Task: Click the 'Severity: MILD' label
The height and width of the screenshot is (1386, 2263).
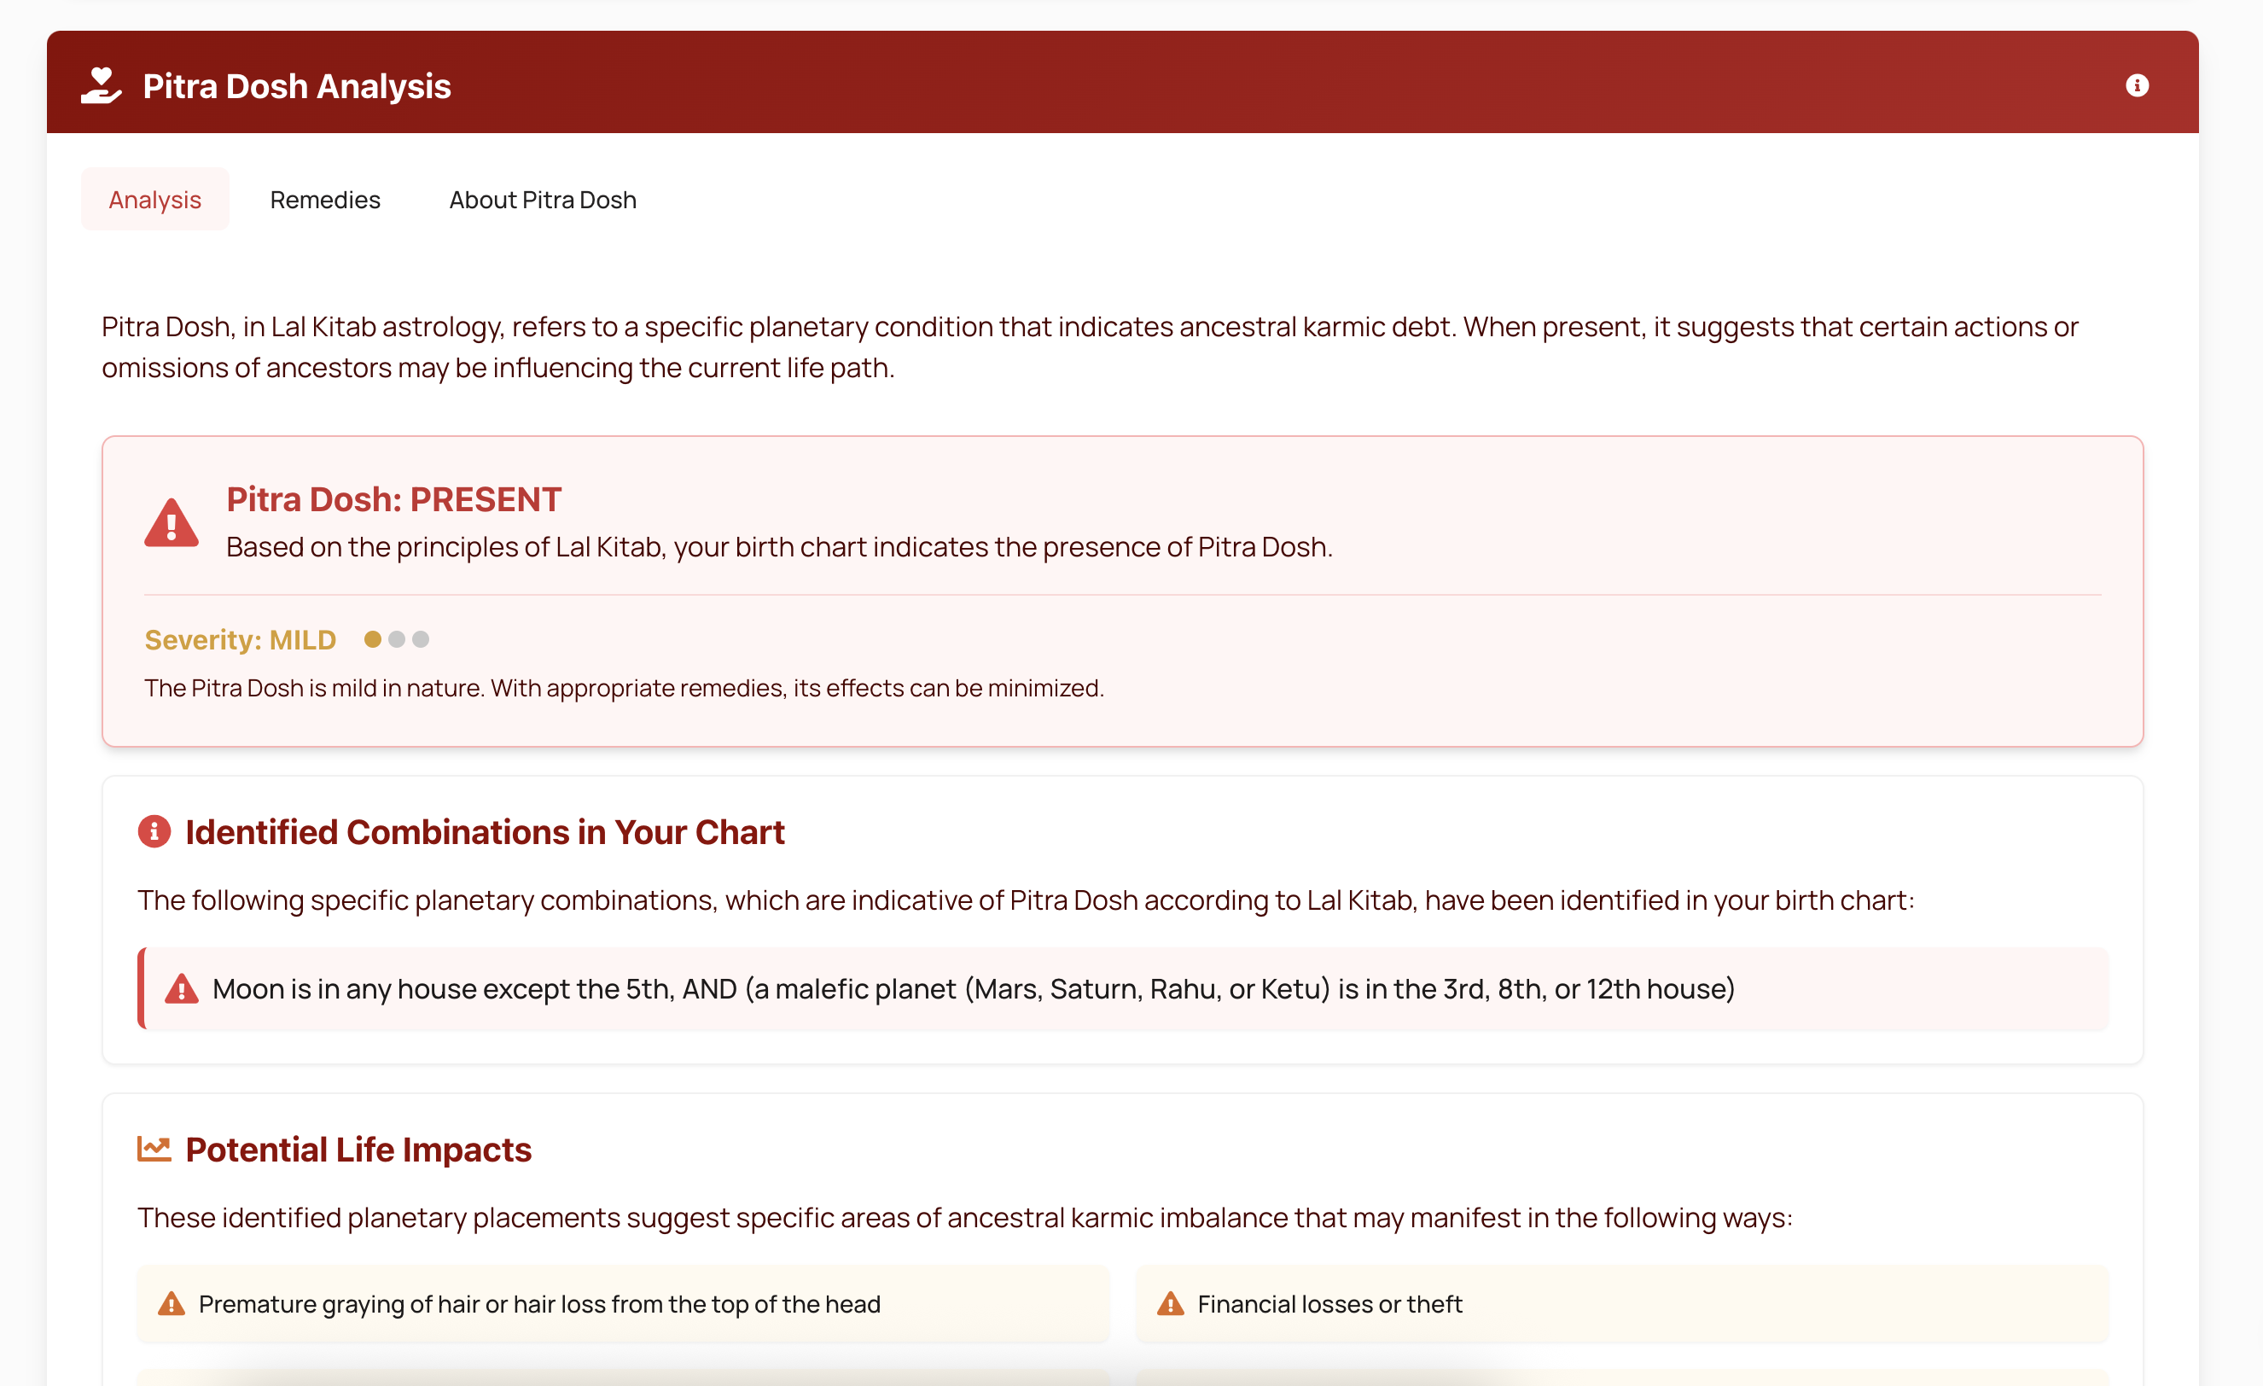Action: point(241,640)
